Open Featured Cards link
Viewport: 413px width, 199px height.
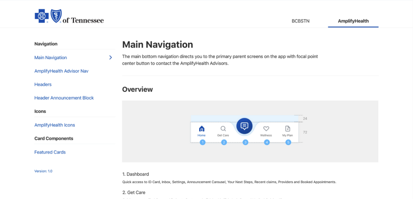[x=50, y=152]
